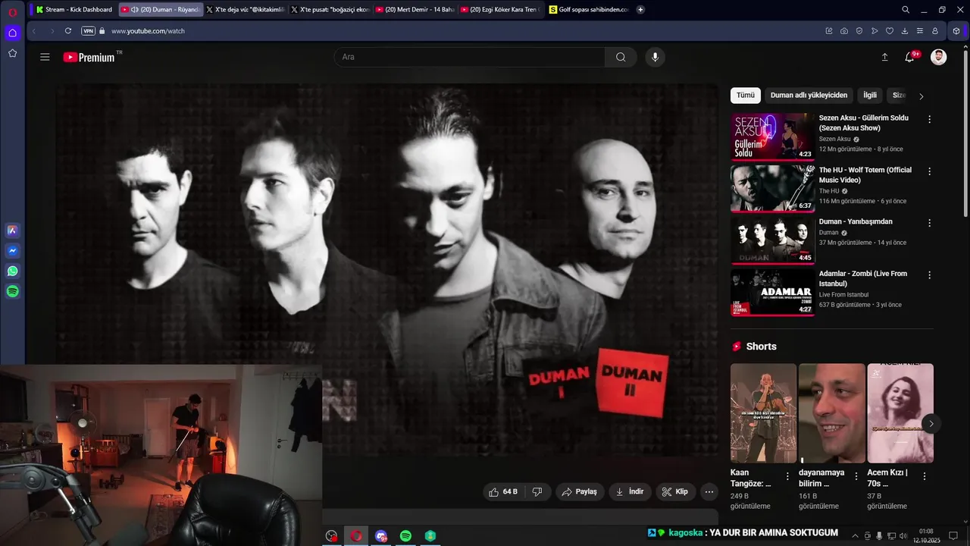Open Opera snapshot camera icon
This screenshot has height=546, width=970.
844,31
